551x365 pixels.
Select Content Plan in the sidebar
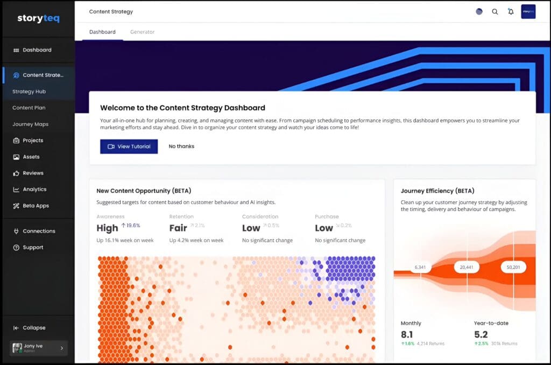(29, 108)
